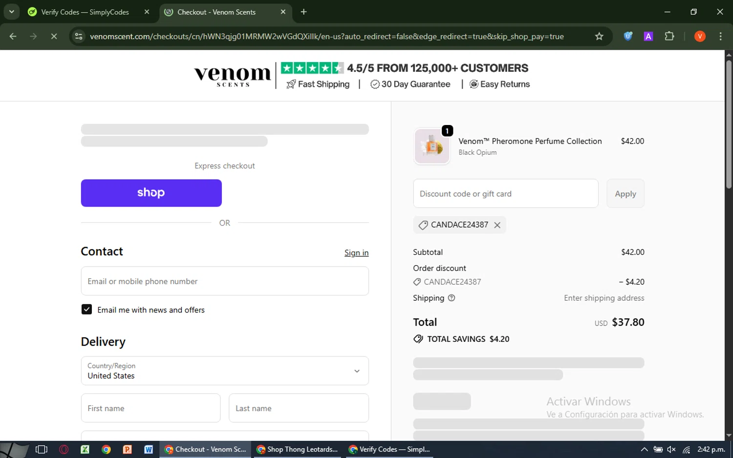Click the Easy Returns text
The width and height of the screenshot is (733, 458).
click(505, 84)
